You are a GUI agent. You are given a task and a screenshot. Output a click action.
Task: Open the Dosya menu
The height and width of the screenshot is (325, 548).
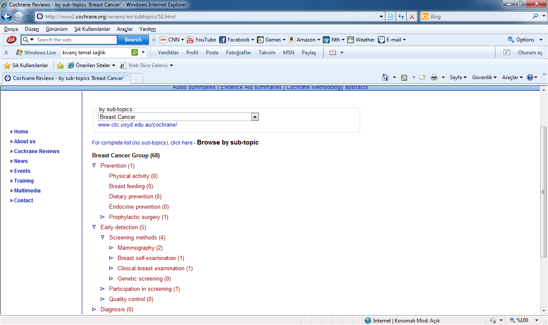(x=11, y=29)
